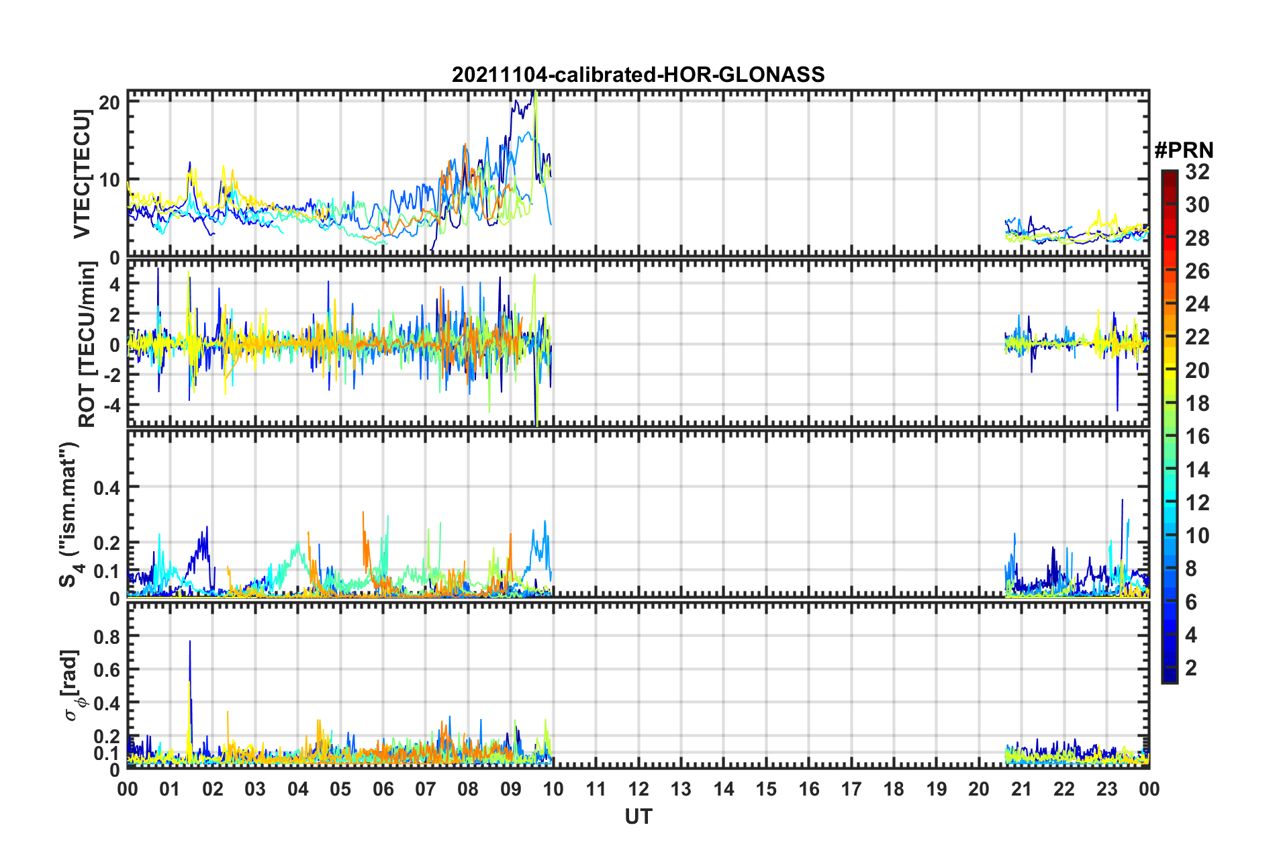
Task: Click the sigma-phi panel y-tick 0.8
Action: 107,636
